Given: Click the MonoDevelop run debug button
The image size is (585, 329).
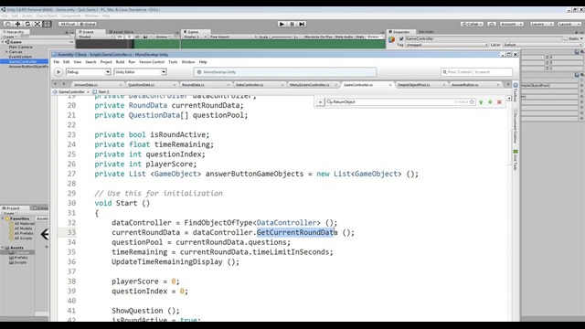Looking at the screenshot, I should click(x=58, y=72).
